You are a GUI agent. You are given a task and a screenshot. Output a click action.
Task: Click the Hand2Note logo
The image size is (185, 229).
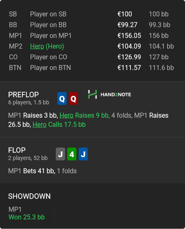(109, 94)
